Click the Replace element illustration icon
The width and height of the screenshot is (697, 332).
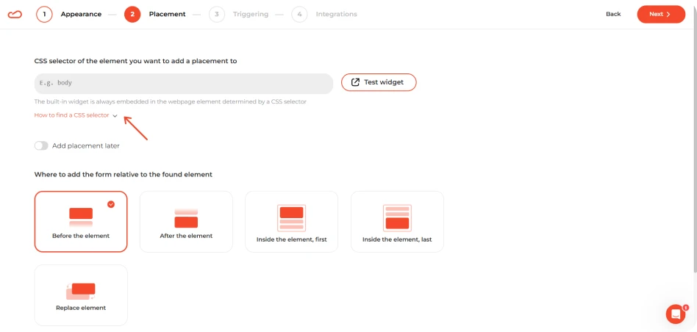click(80, 291)
